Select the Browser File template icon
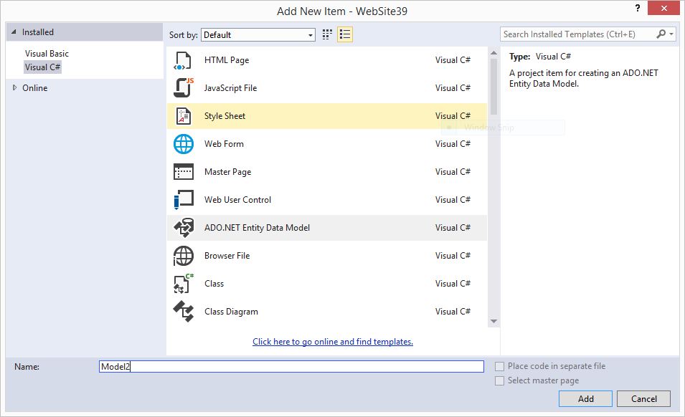Viewport: 685px width, 417px height. (x=183, y=255)
